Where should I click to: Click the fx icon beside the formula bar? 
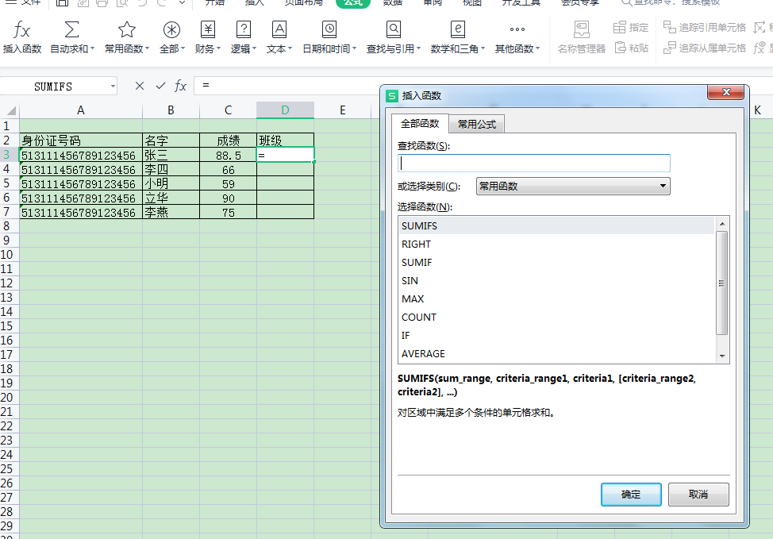pyautogui.click(x=180, y=86)
